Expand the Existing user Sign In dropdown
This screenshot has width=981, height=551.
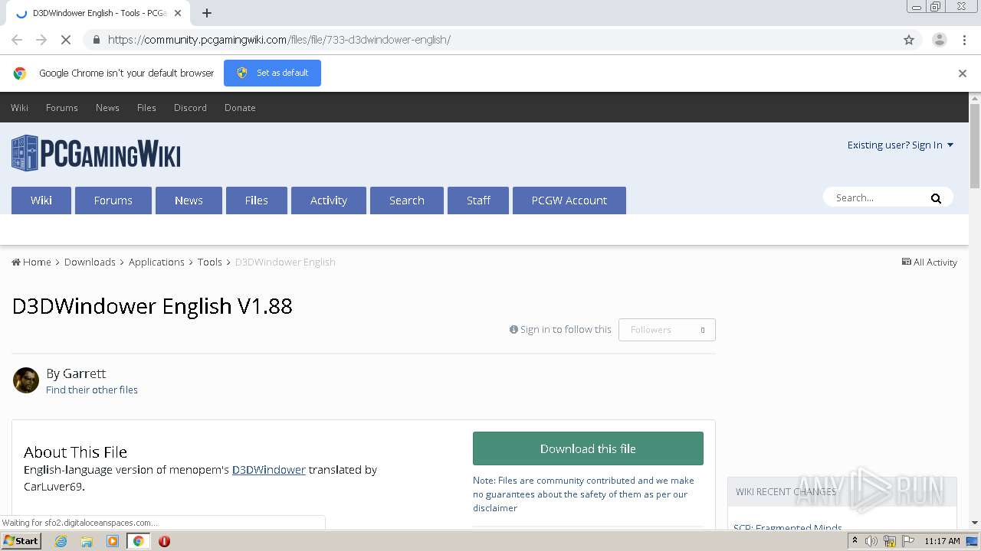(x=900, y=145)
